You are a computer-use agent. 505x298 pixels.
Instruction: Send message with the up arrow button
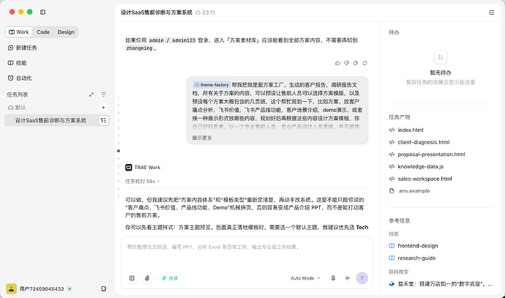pos(362,278)
